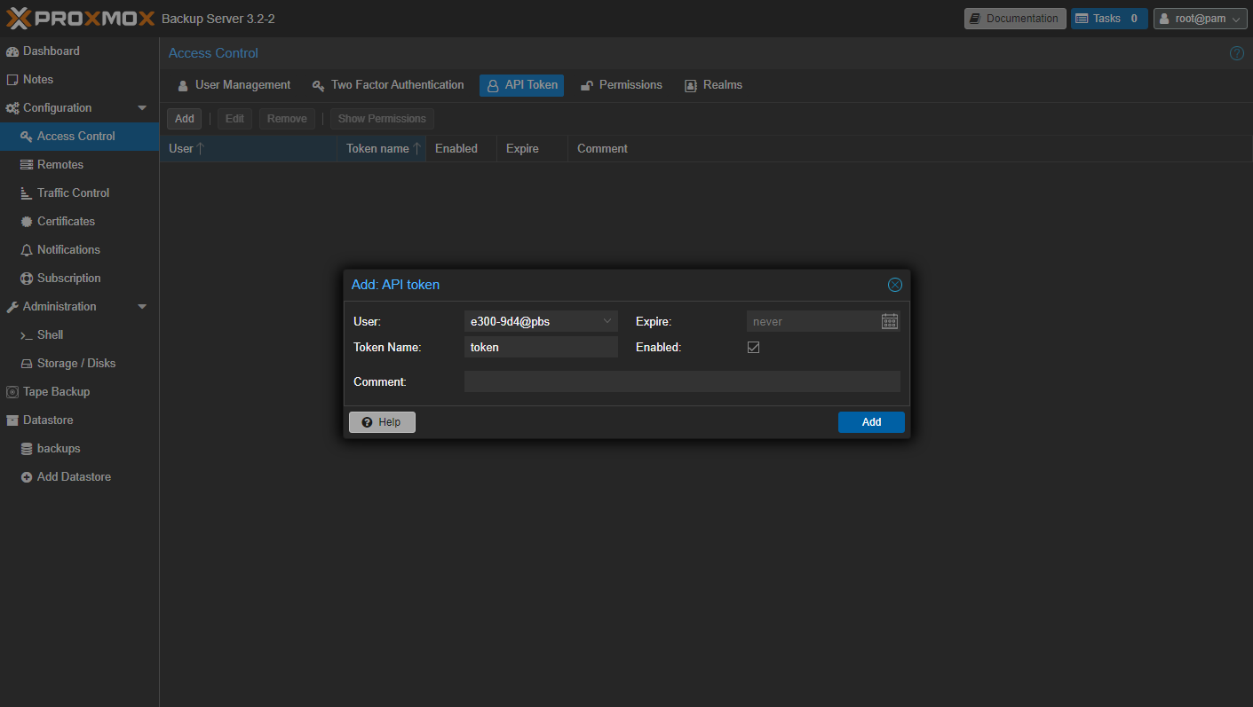Click the Dashboard gauge icon
Viewport: 1253px width, 707px height.
click(12, 51)
